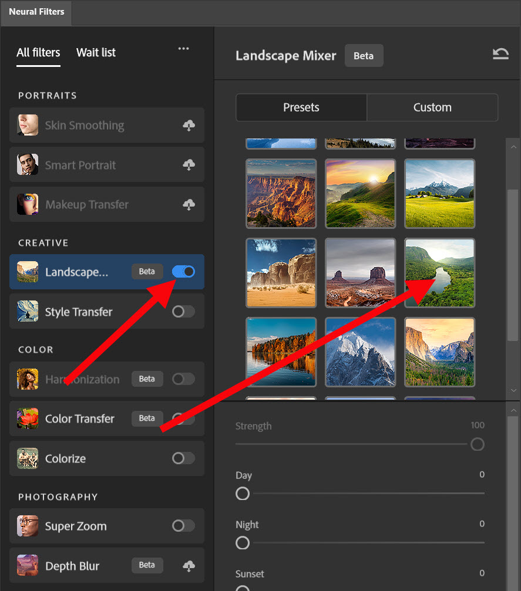
Task: Click the Color Transfer flower thumbnail icon
Action: (28, 418)
